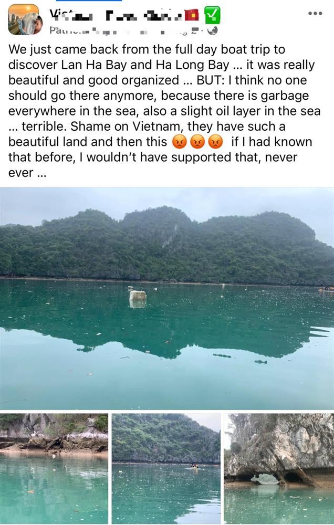Click the kayak at the right edge of the main photo
Viewport: 334px width, 525px height.
(326, 289)
